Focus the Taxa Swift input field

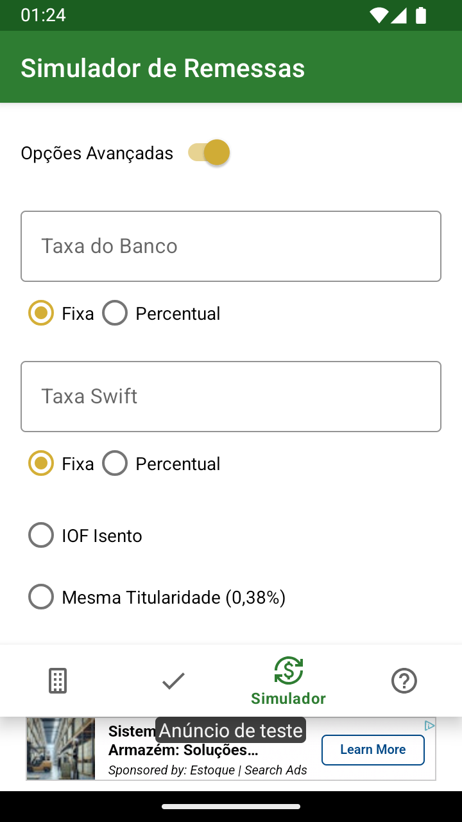click(x=231, y=396)
